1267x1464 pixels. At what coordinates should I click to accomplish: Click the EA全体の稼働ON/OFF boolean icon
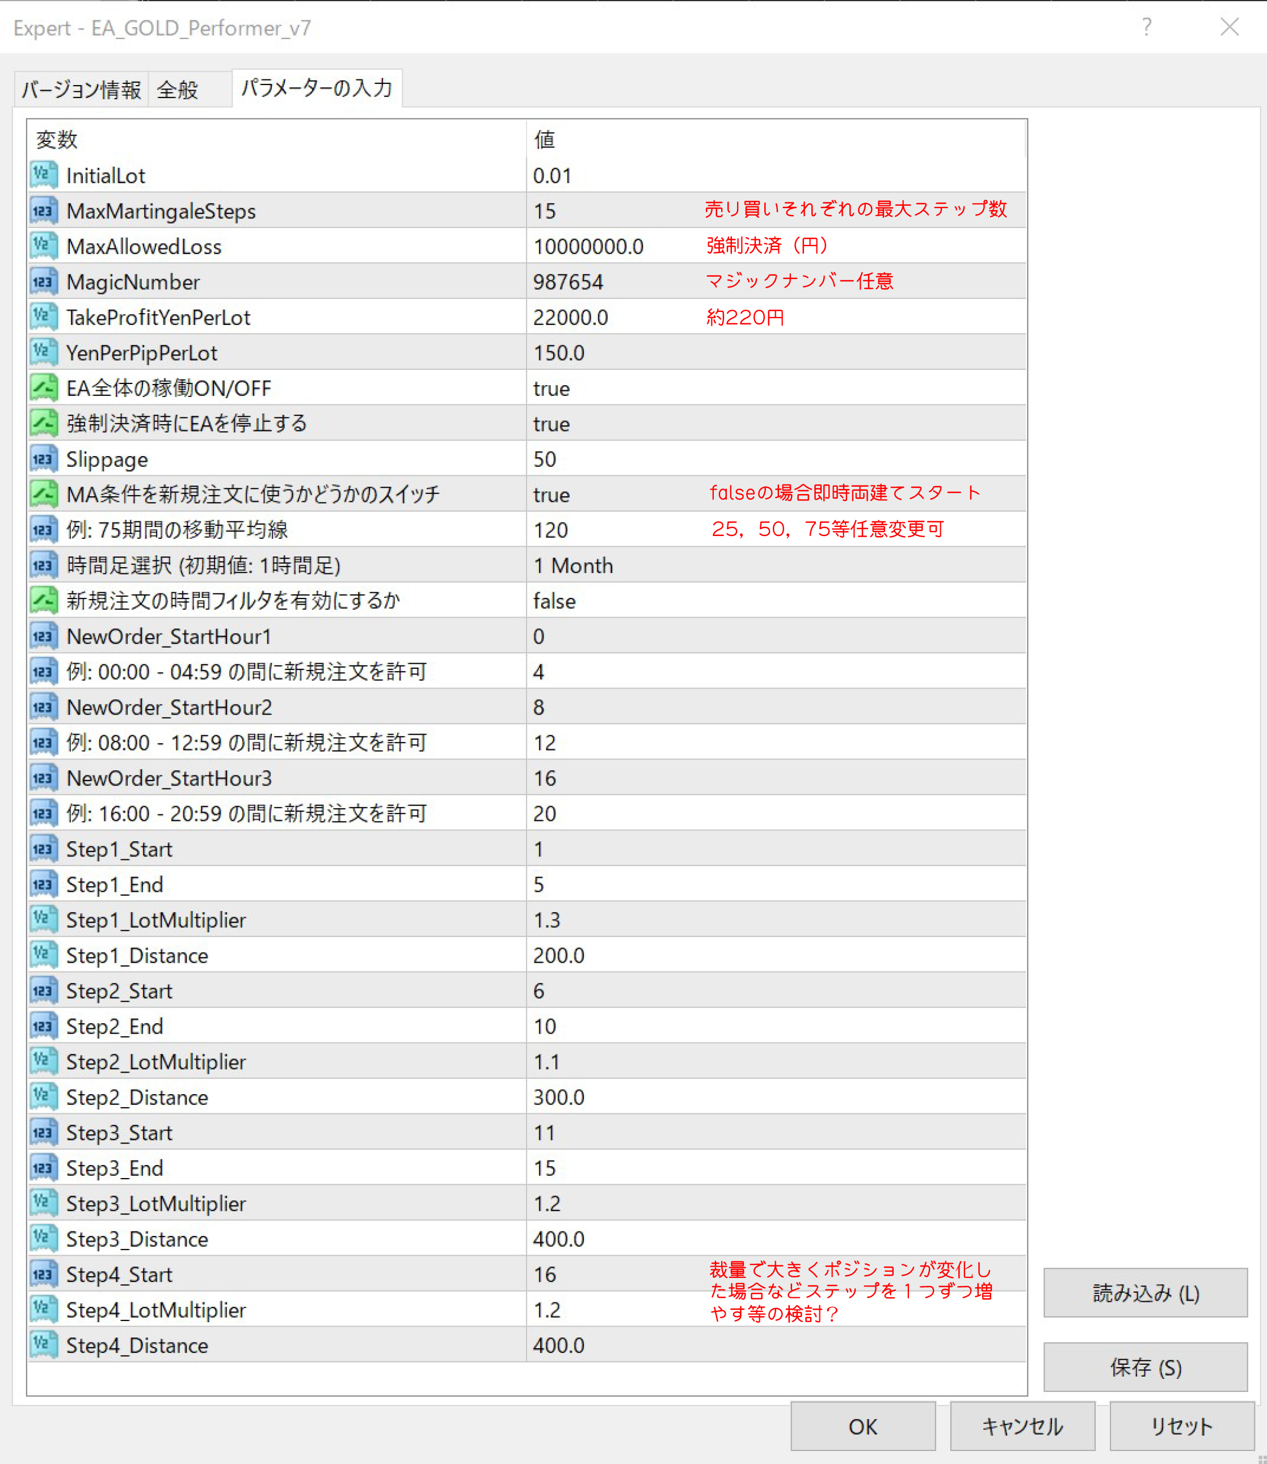click(43, 388)
